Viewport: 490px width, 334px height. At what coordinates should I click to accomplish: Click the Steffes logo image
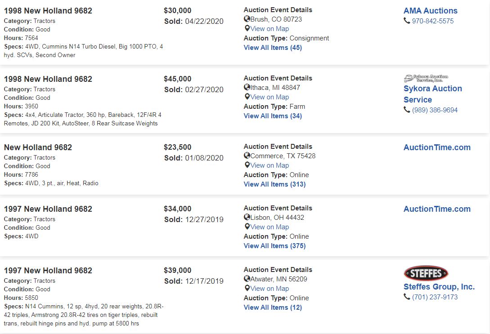coord(426,273)
